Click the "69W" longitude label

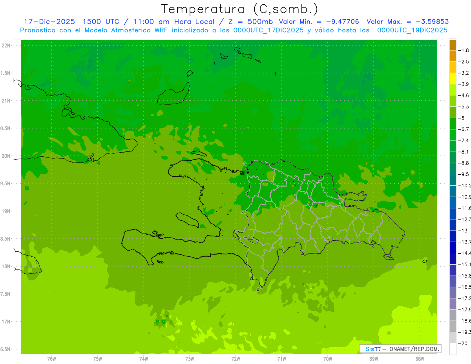(x=374, y=359)
